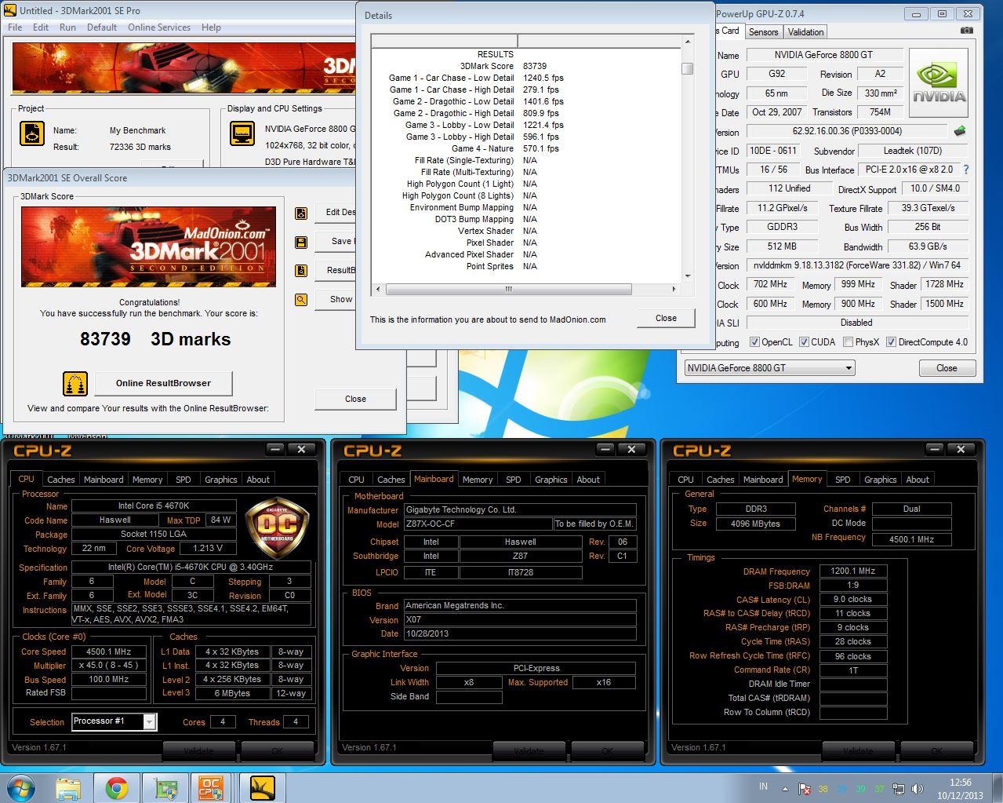Toggle the DirectCompute 4.0 checkbox
The image size is (1003, 803).
click(x=891, y=342)
